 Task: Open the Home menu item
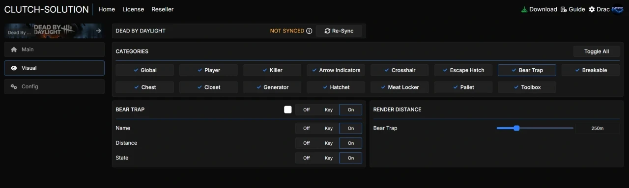point(107,9)
